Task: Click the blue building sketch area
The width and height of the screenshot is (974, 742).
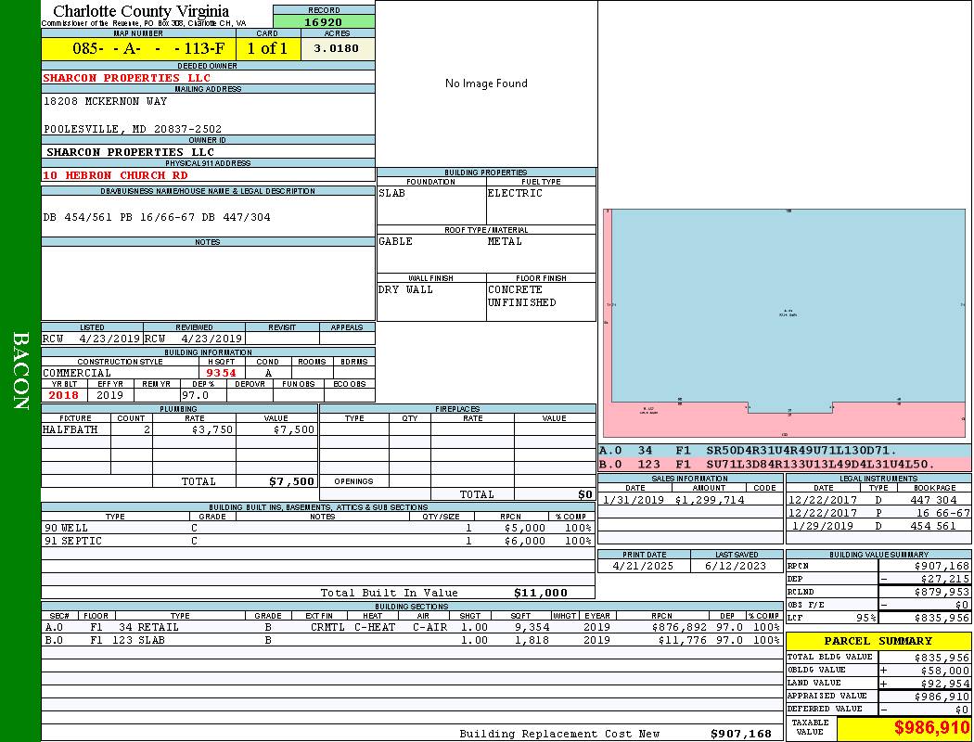Action: [787, 306]
